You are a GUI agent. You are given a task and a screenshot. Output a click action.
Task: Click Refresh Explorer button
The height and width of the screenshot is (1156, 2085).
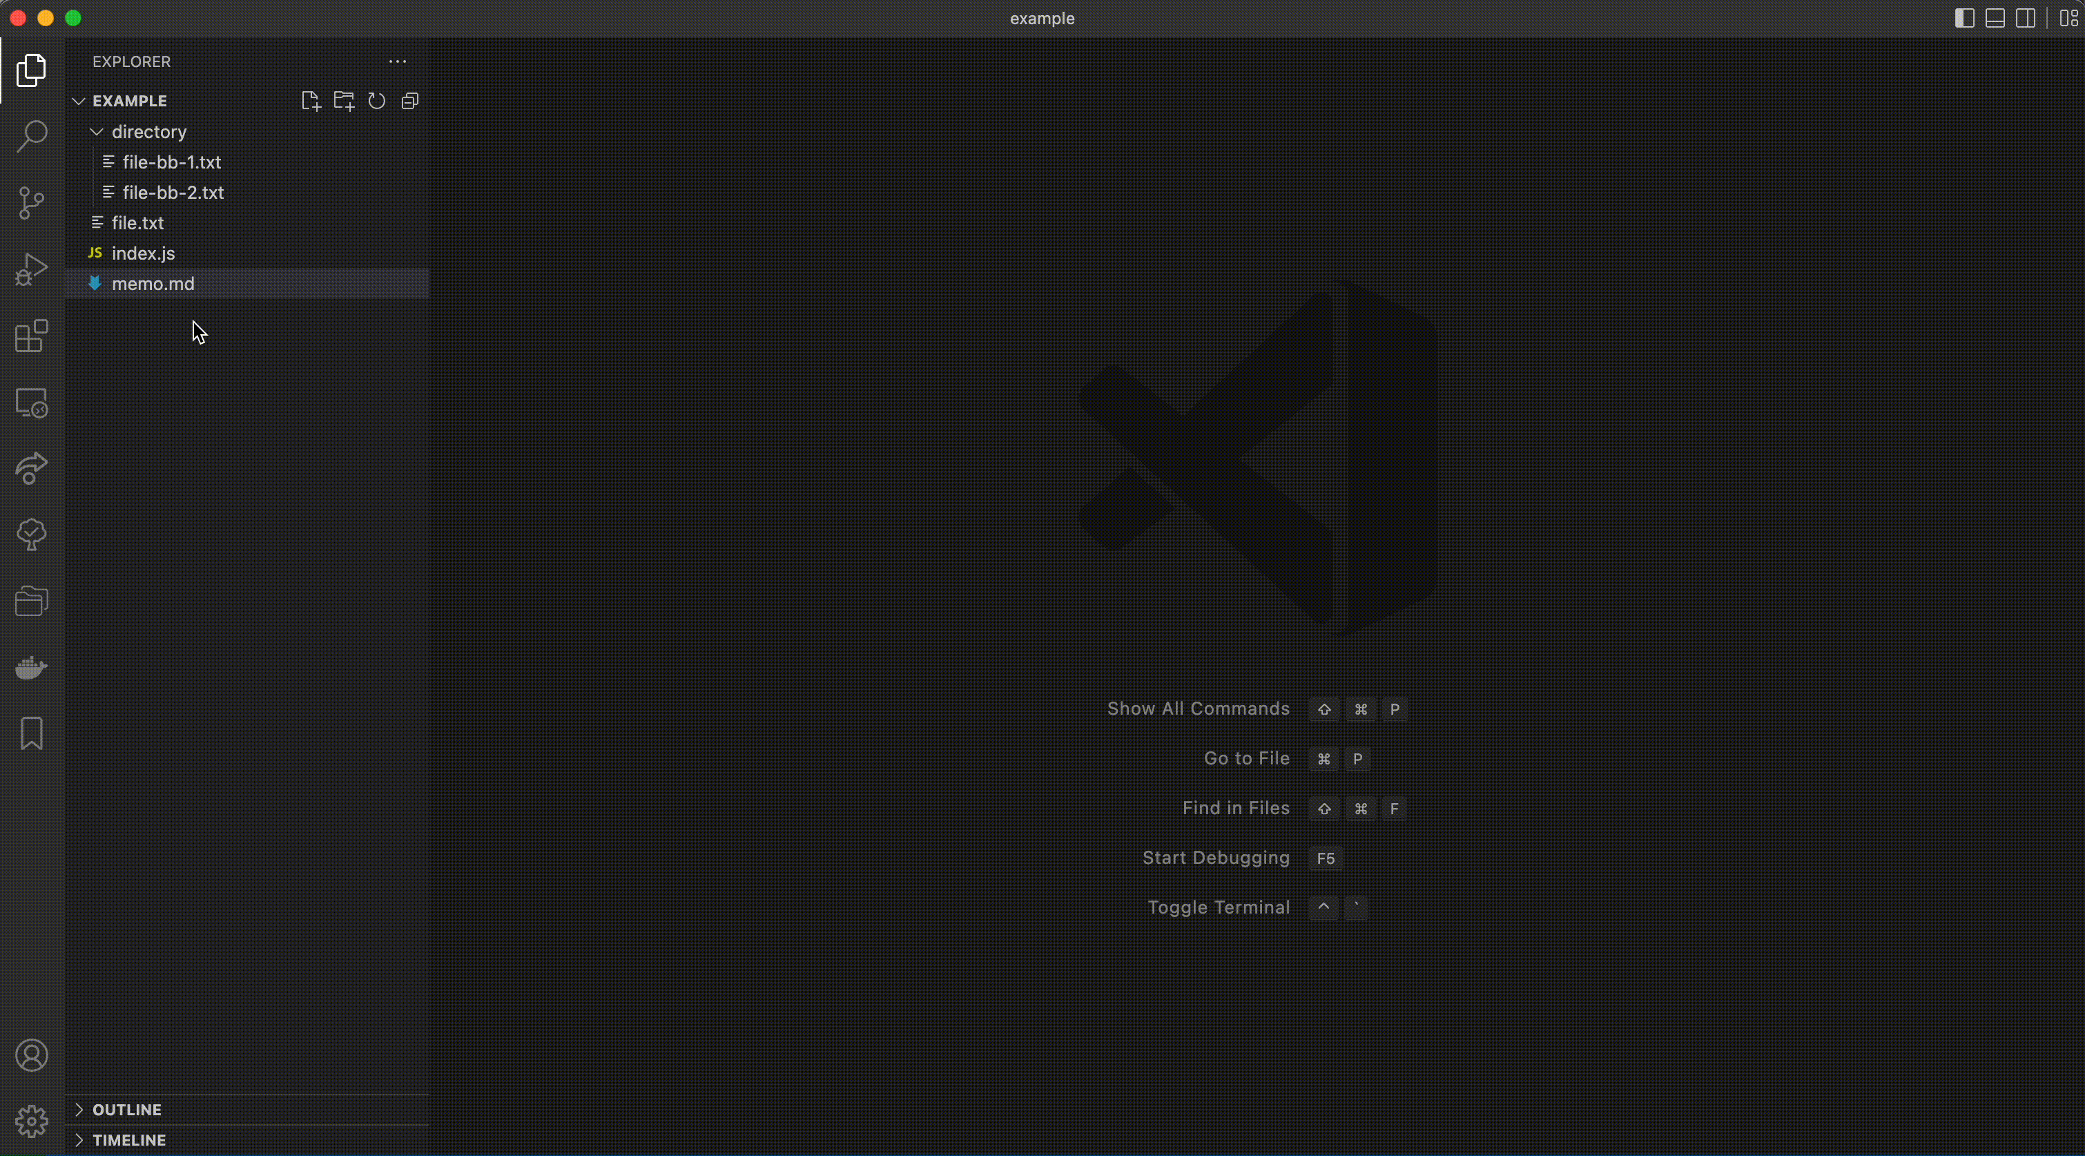(377, 99)
